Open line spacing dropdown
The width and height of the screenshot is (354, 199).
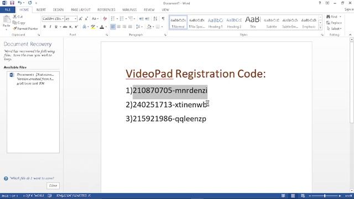coord(139,27)
